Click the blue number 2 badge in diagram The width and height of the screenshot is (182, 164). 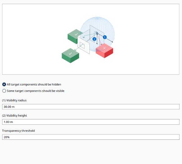94,39
